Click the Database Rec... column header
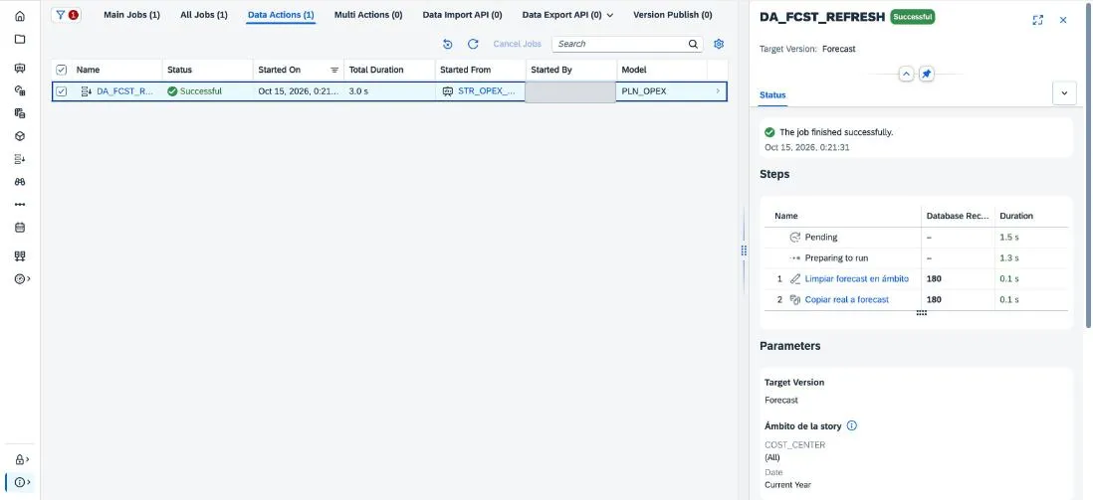This screenshot has width=1093, height=500. pyautogui.click(x=957, y=216)
